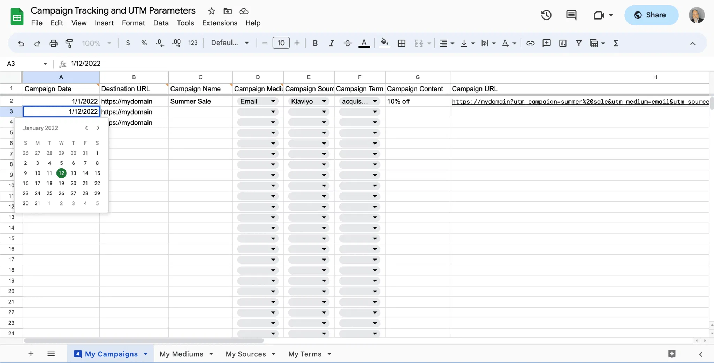Open the font family Default dropdown
The image size is (714, 363).
(x=230, y=43)
